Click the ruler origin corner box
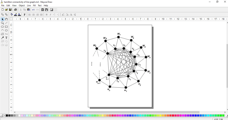 (x=11, y=19)
